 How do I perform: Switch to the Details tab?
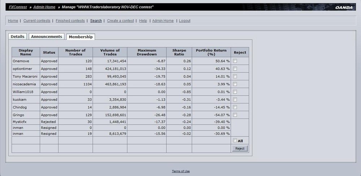[x=17, y=36]
